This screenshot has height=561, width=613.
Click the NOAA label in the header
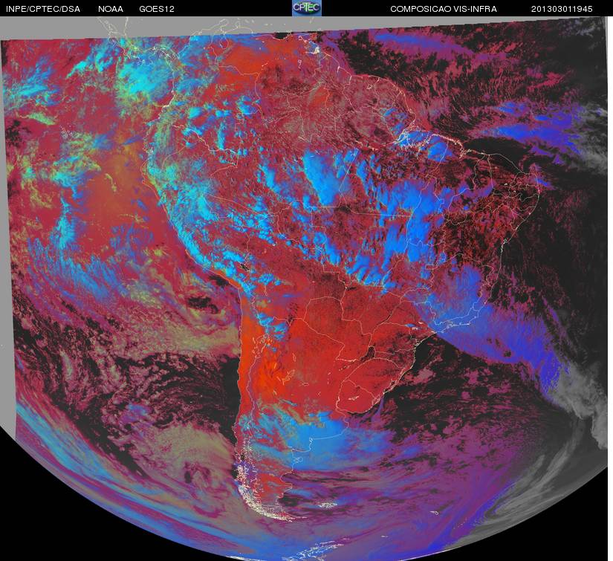click(111, 9)
